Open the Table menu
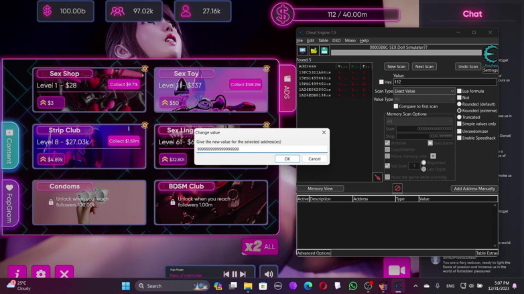This screenshot has width=524, height=294. [323, 41]
